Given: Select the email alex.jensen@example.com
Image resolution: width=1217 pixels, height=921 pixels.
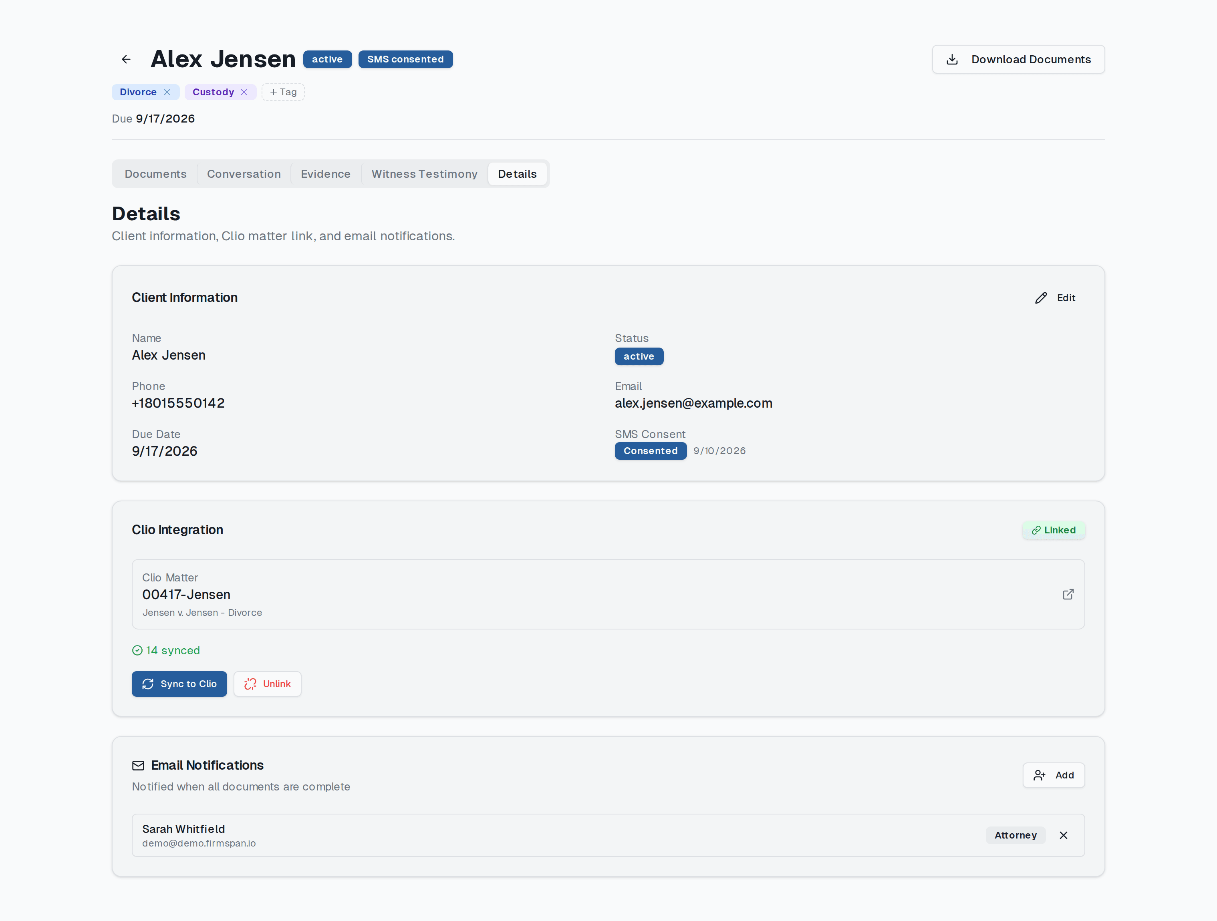Looking at the screenshot, I should click(693, 403).
